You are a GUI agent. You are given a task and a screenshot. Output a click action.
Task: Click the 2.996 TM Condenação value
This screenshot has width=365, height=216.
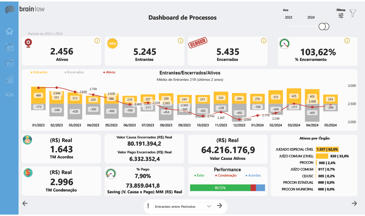coord(62,182)
